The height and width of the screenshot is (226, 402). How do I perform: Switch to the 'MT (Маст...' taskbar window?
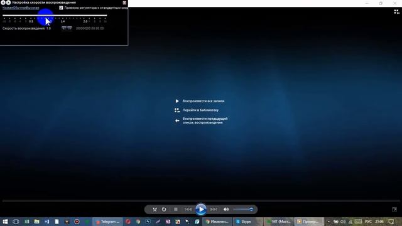click(x=278, y=222)
